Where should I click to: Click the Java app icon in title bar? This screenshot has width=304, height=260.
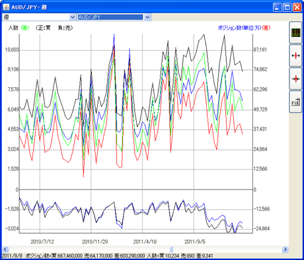click(x=6, y=7)
